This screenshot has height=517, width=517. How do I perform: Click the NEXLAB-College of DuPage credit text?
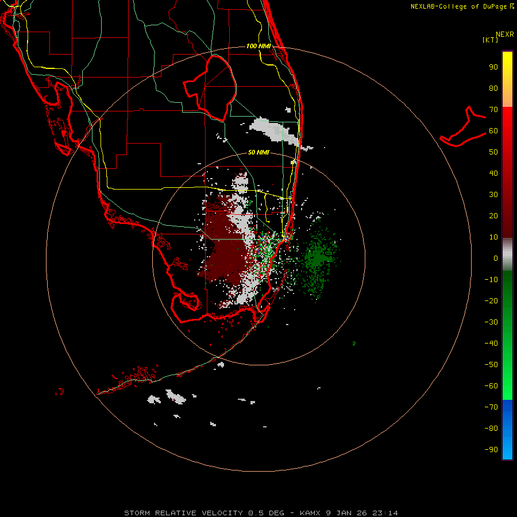click(462, 6)
